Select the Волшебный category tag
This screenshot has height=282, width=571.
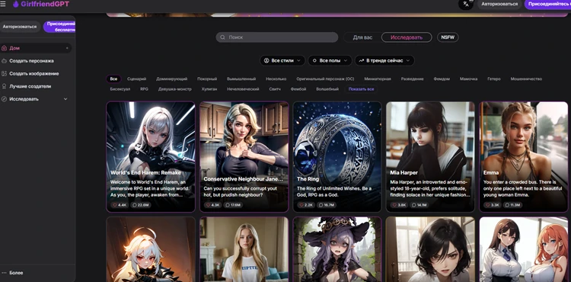tap(327, 89)
